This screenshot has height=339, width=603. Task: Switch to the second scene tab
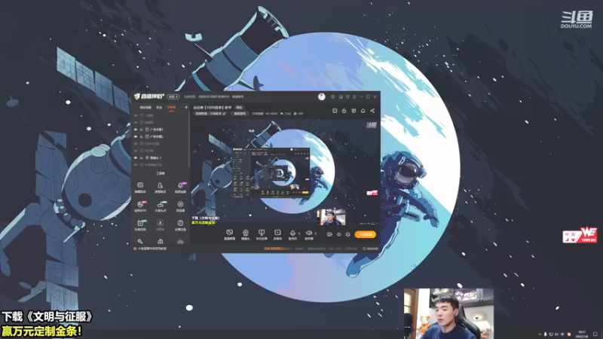159,108
